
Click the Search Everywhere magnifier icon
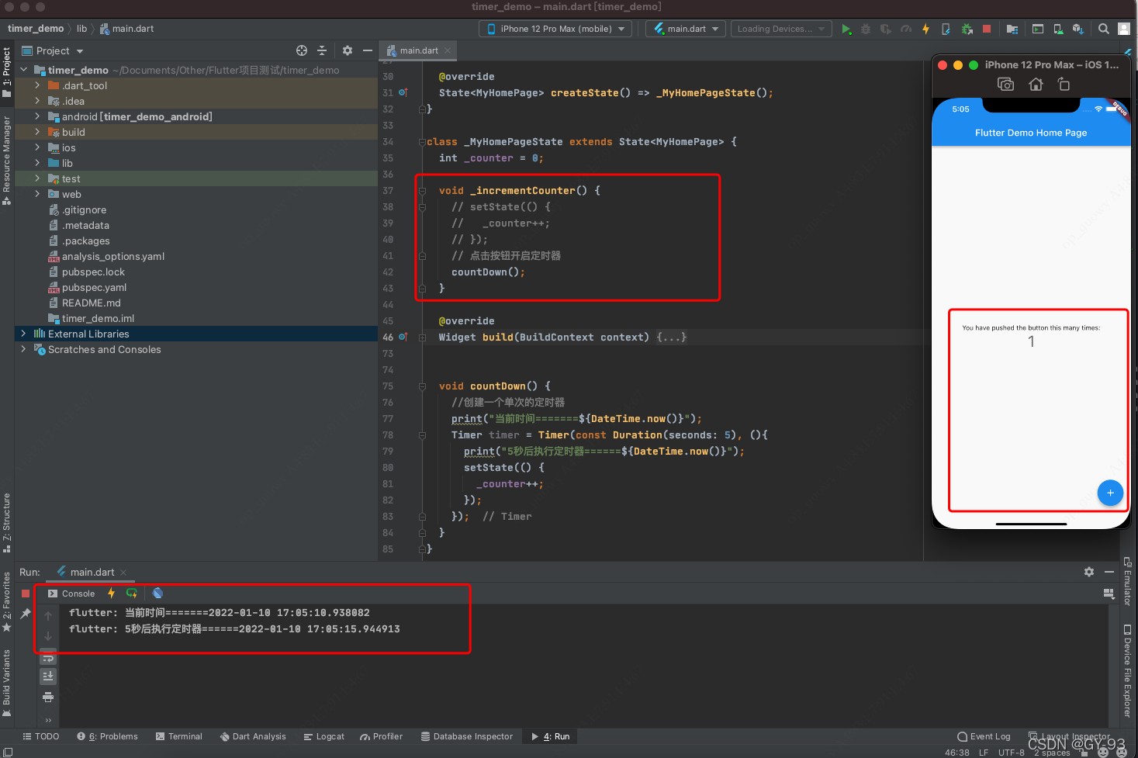tap(1103, 29)
